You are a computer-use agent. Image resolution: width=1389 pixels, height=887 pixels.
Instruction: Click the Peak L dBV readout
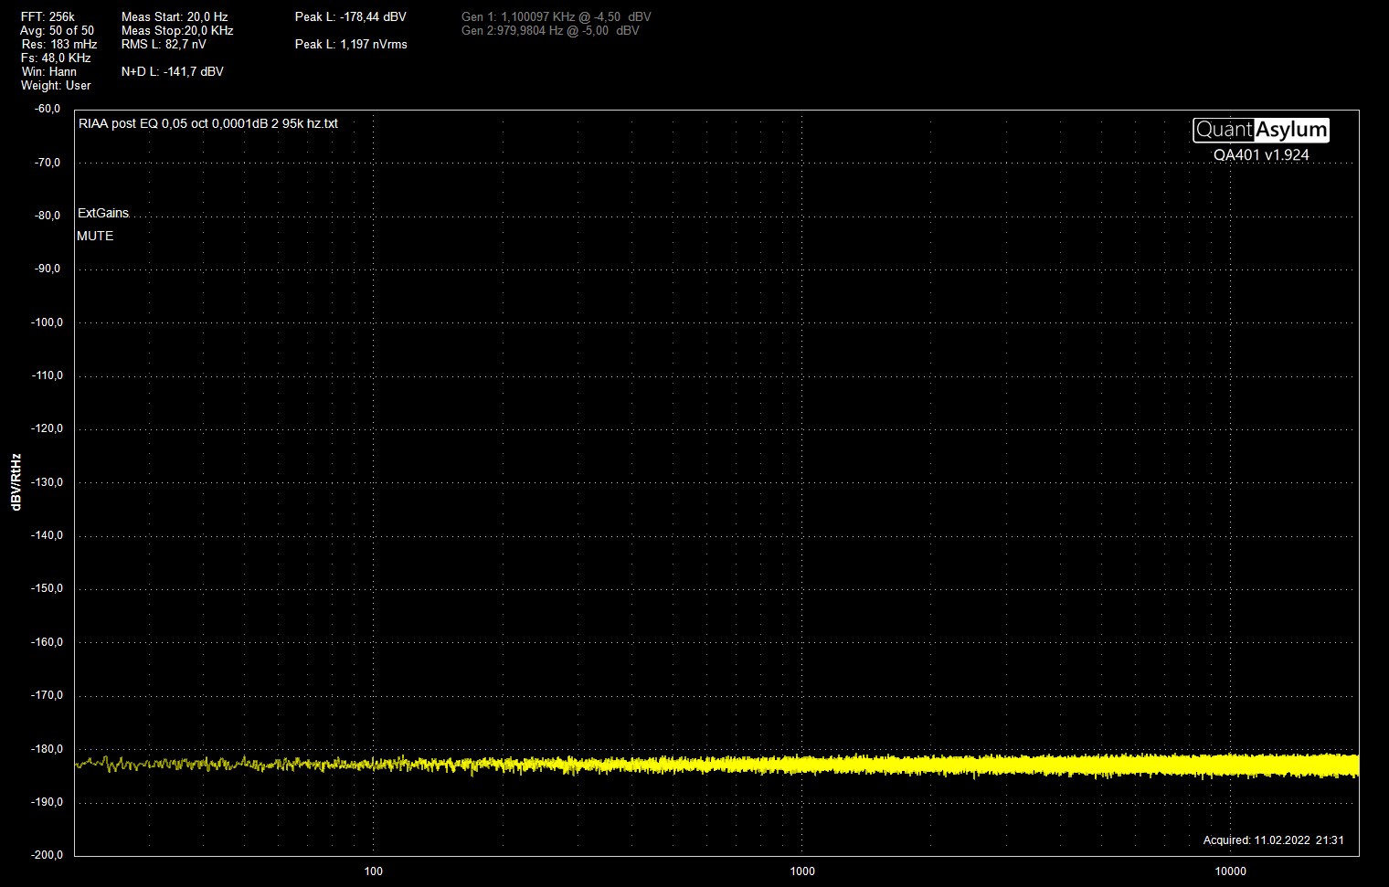350,16
